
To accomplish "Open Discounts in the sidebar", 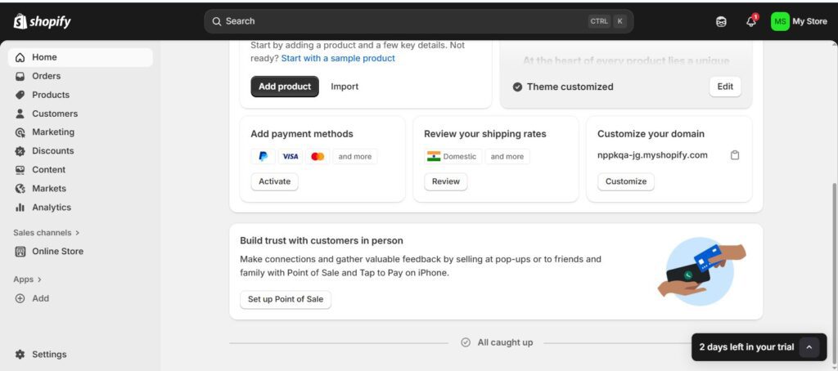I will coord(52,151).
